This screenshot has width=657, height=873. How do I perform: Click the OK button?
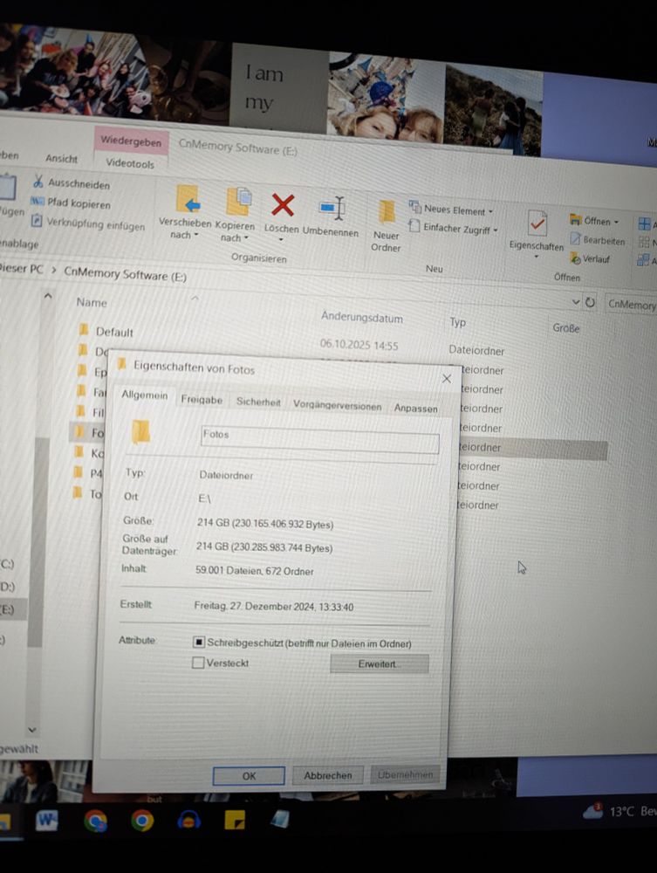[x=249, y=775]
